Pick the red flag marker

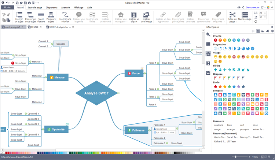(x=216, y=78)
